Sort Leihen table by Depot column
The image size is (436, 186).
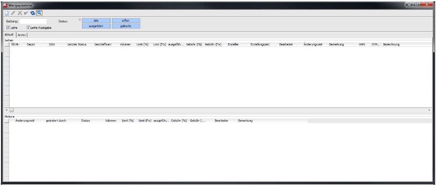click(x=31, y=44)
